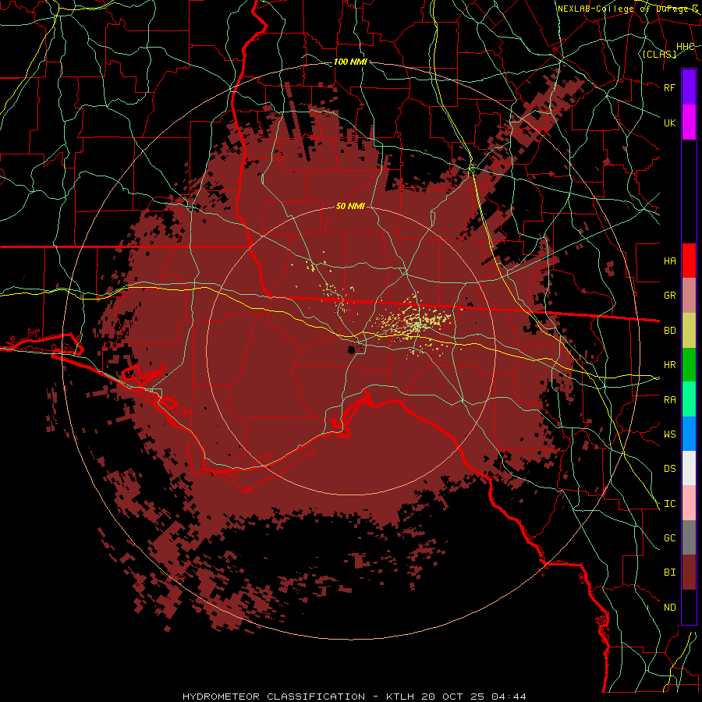Click the HA red legend swatch
Image resolution: width=702 pixels, height=702 pixels.
(689, 261)
